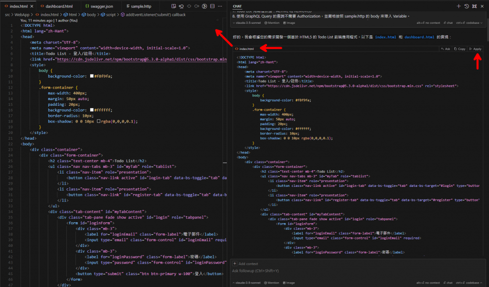This screenshot has height=287, width=489.
Task: Select the CHAT panel tab
Action: coord(237,6)
